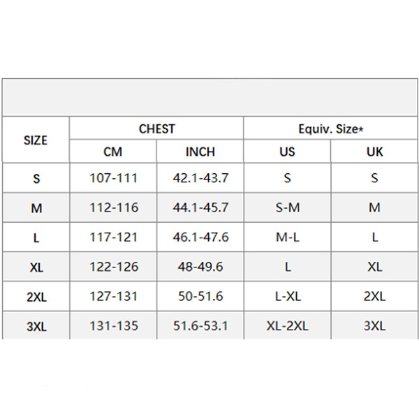Click the XL size row label
The height and width of the screenshot is (419, 419).
click(x=36, y=267)
